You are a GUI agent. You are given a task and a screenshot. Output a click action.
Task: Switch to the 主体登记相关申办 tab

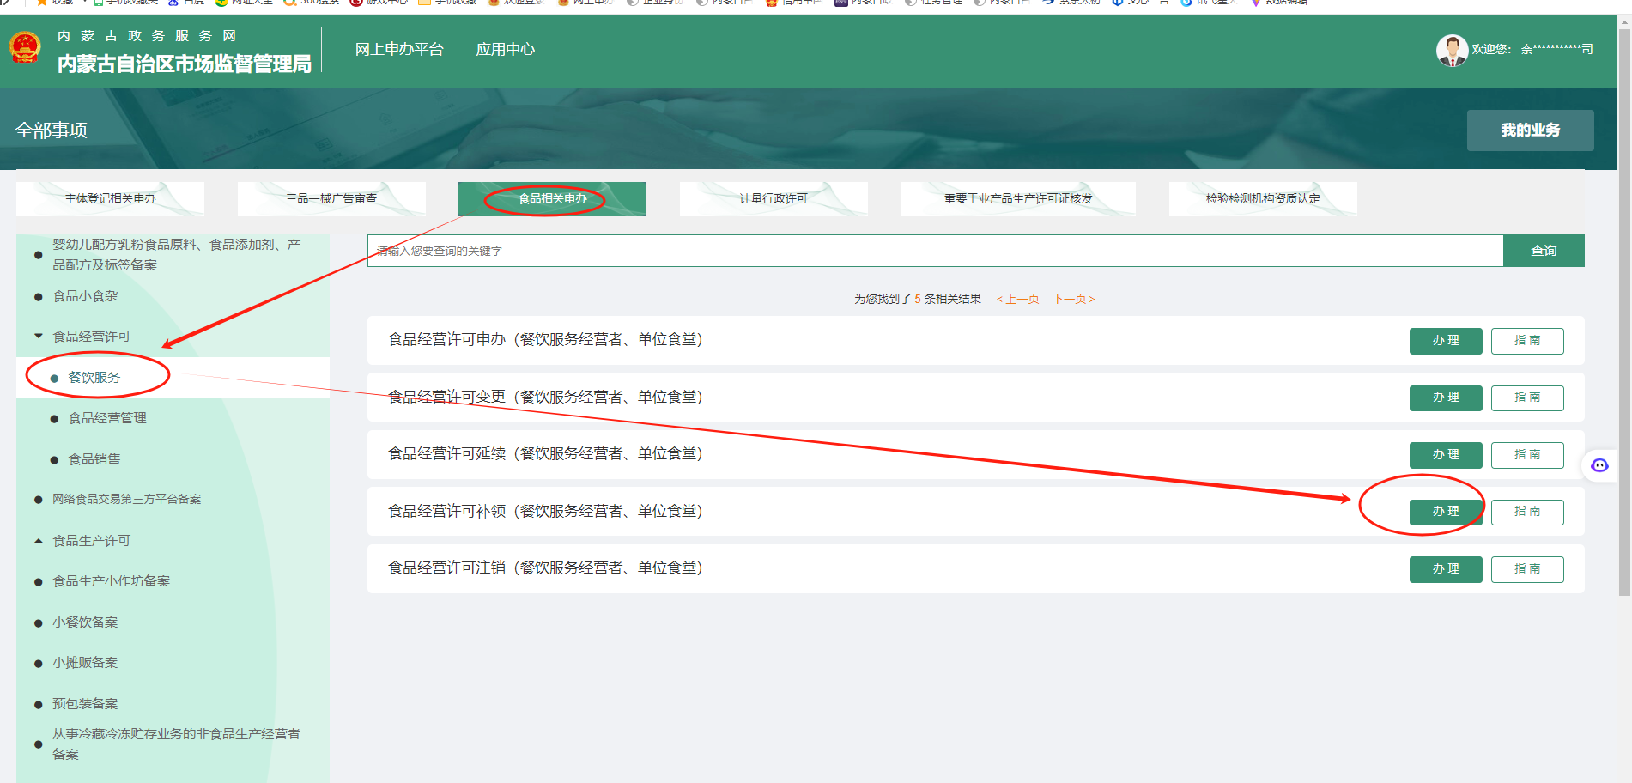110,199
